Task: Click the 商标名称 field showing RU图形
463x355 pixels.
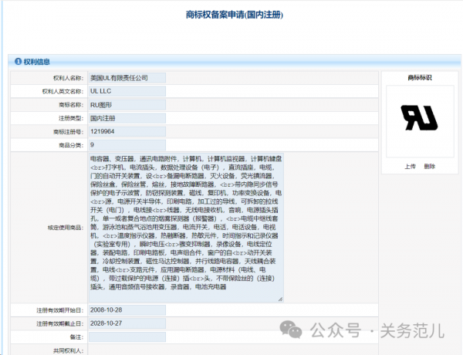Action: point(127,104)
